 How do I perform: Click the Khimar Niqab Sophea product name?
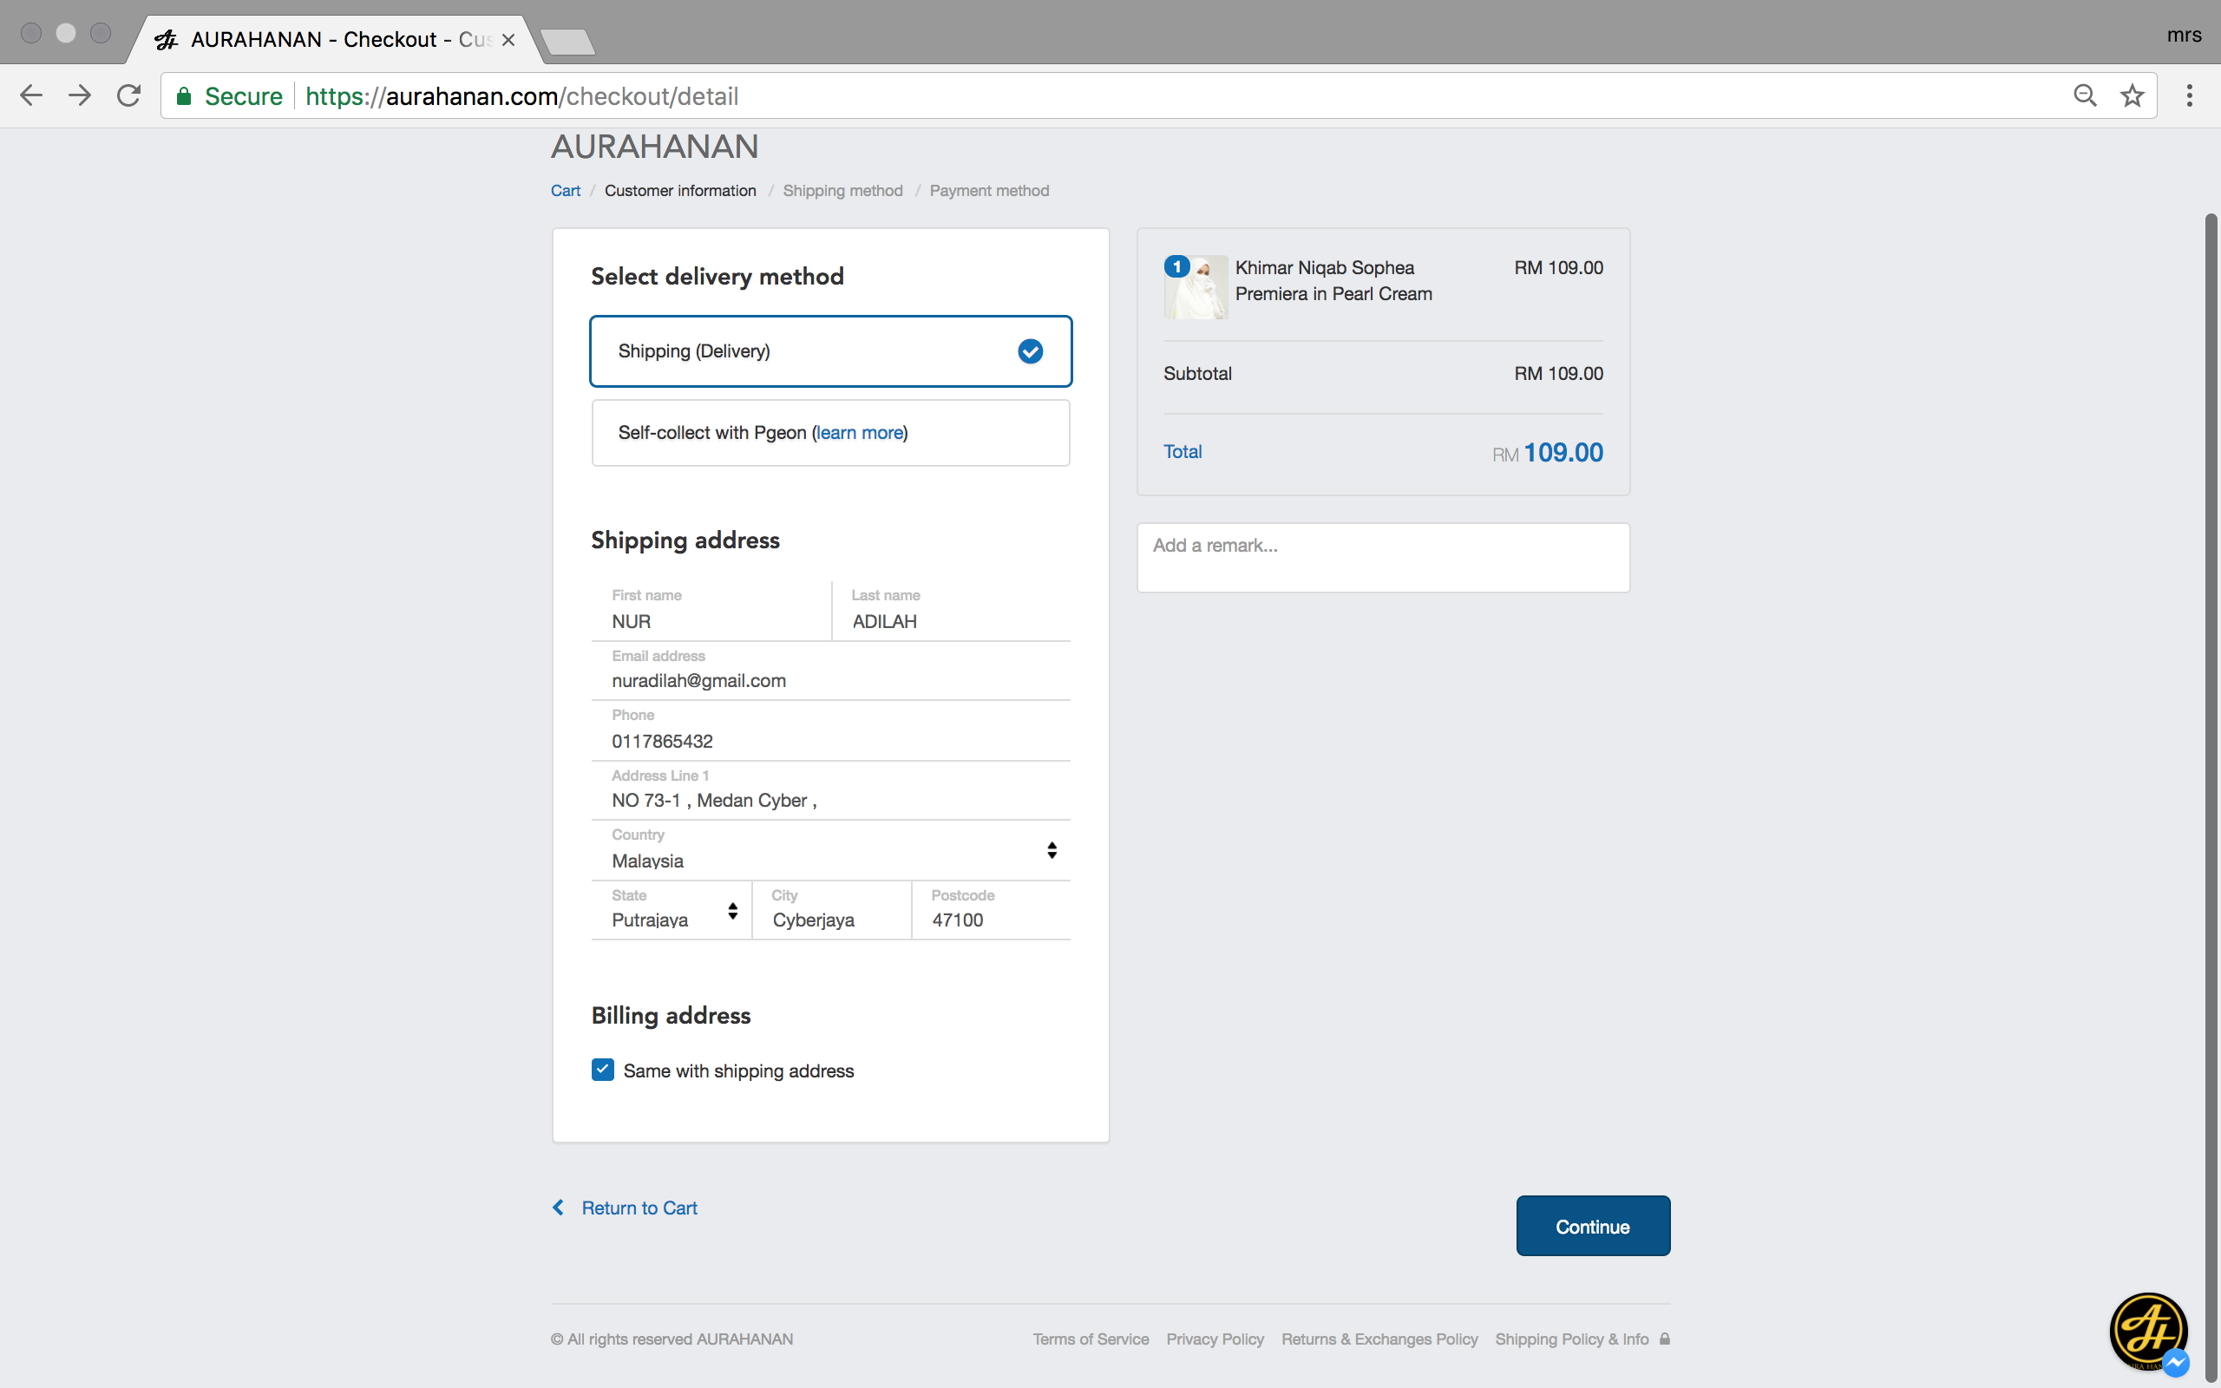click(1333, 281)
